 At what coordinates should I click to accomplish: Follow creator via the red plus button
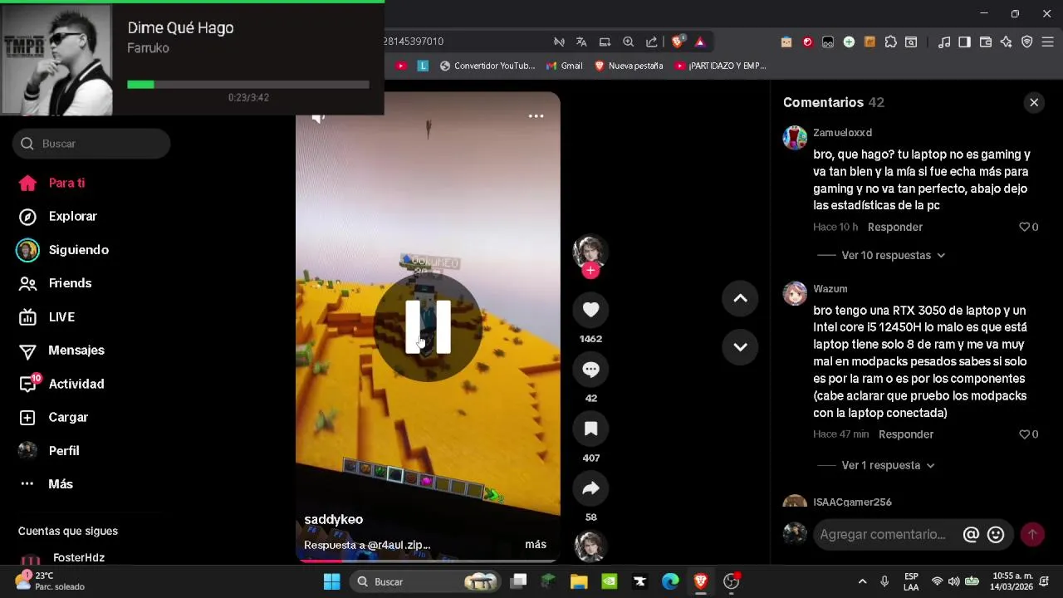590,271
